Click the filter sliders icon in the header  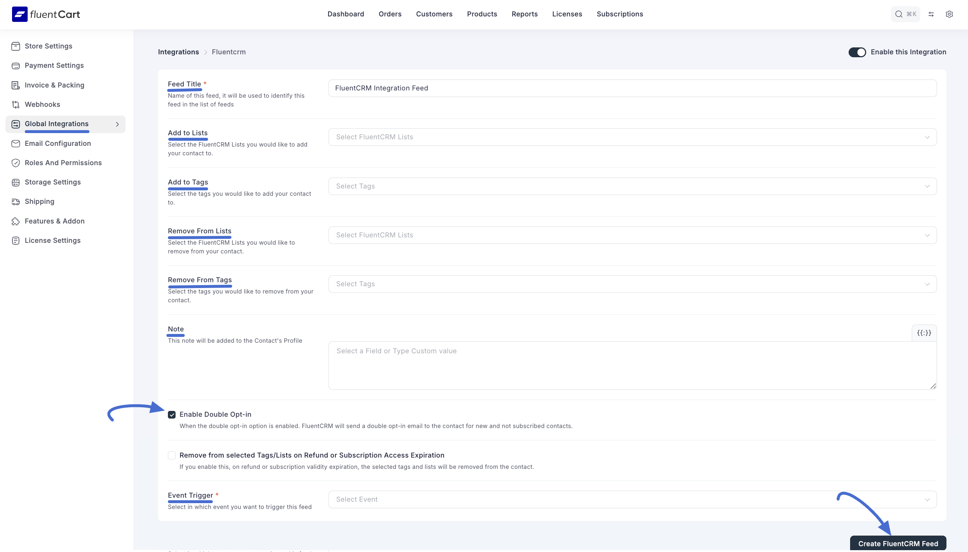(x=931, y=14)
